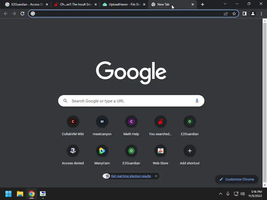Viewport: 267px width, 200px height.
Task: Open meatcanyon shortcut
Action: tap(102, 126)
